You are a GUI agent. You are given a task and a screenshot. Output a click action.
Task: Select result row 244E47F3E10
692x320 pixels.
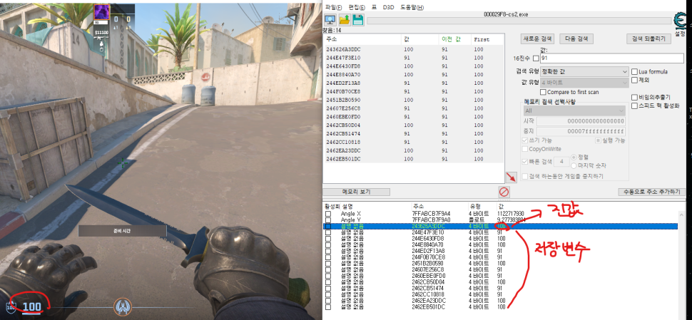pos(414,58)
